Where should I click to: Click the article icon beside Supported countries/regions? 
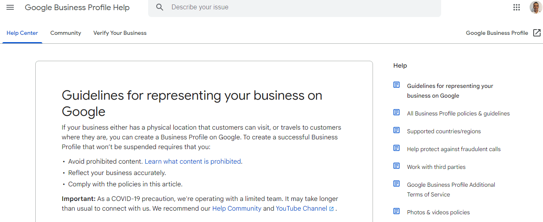[x=396, y=130]
